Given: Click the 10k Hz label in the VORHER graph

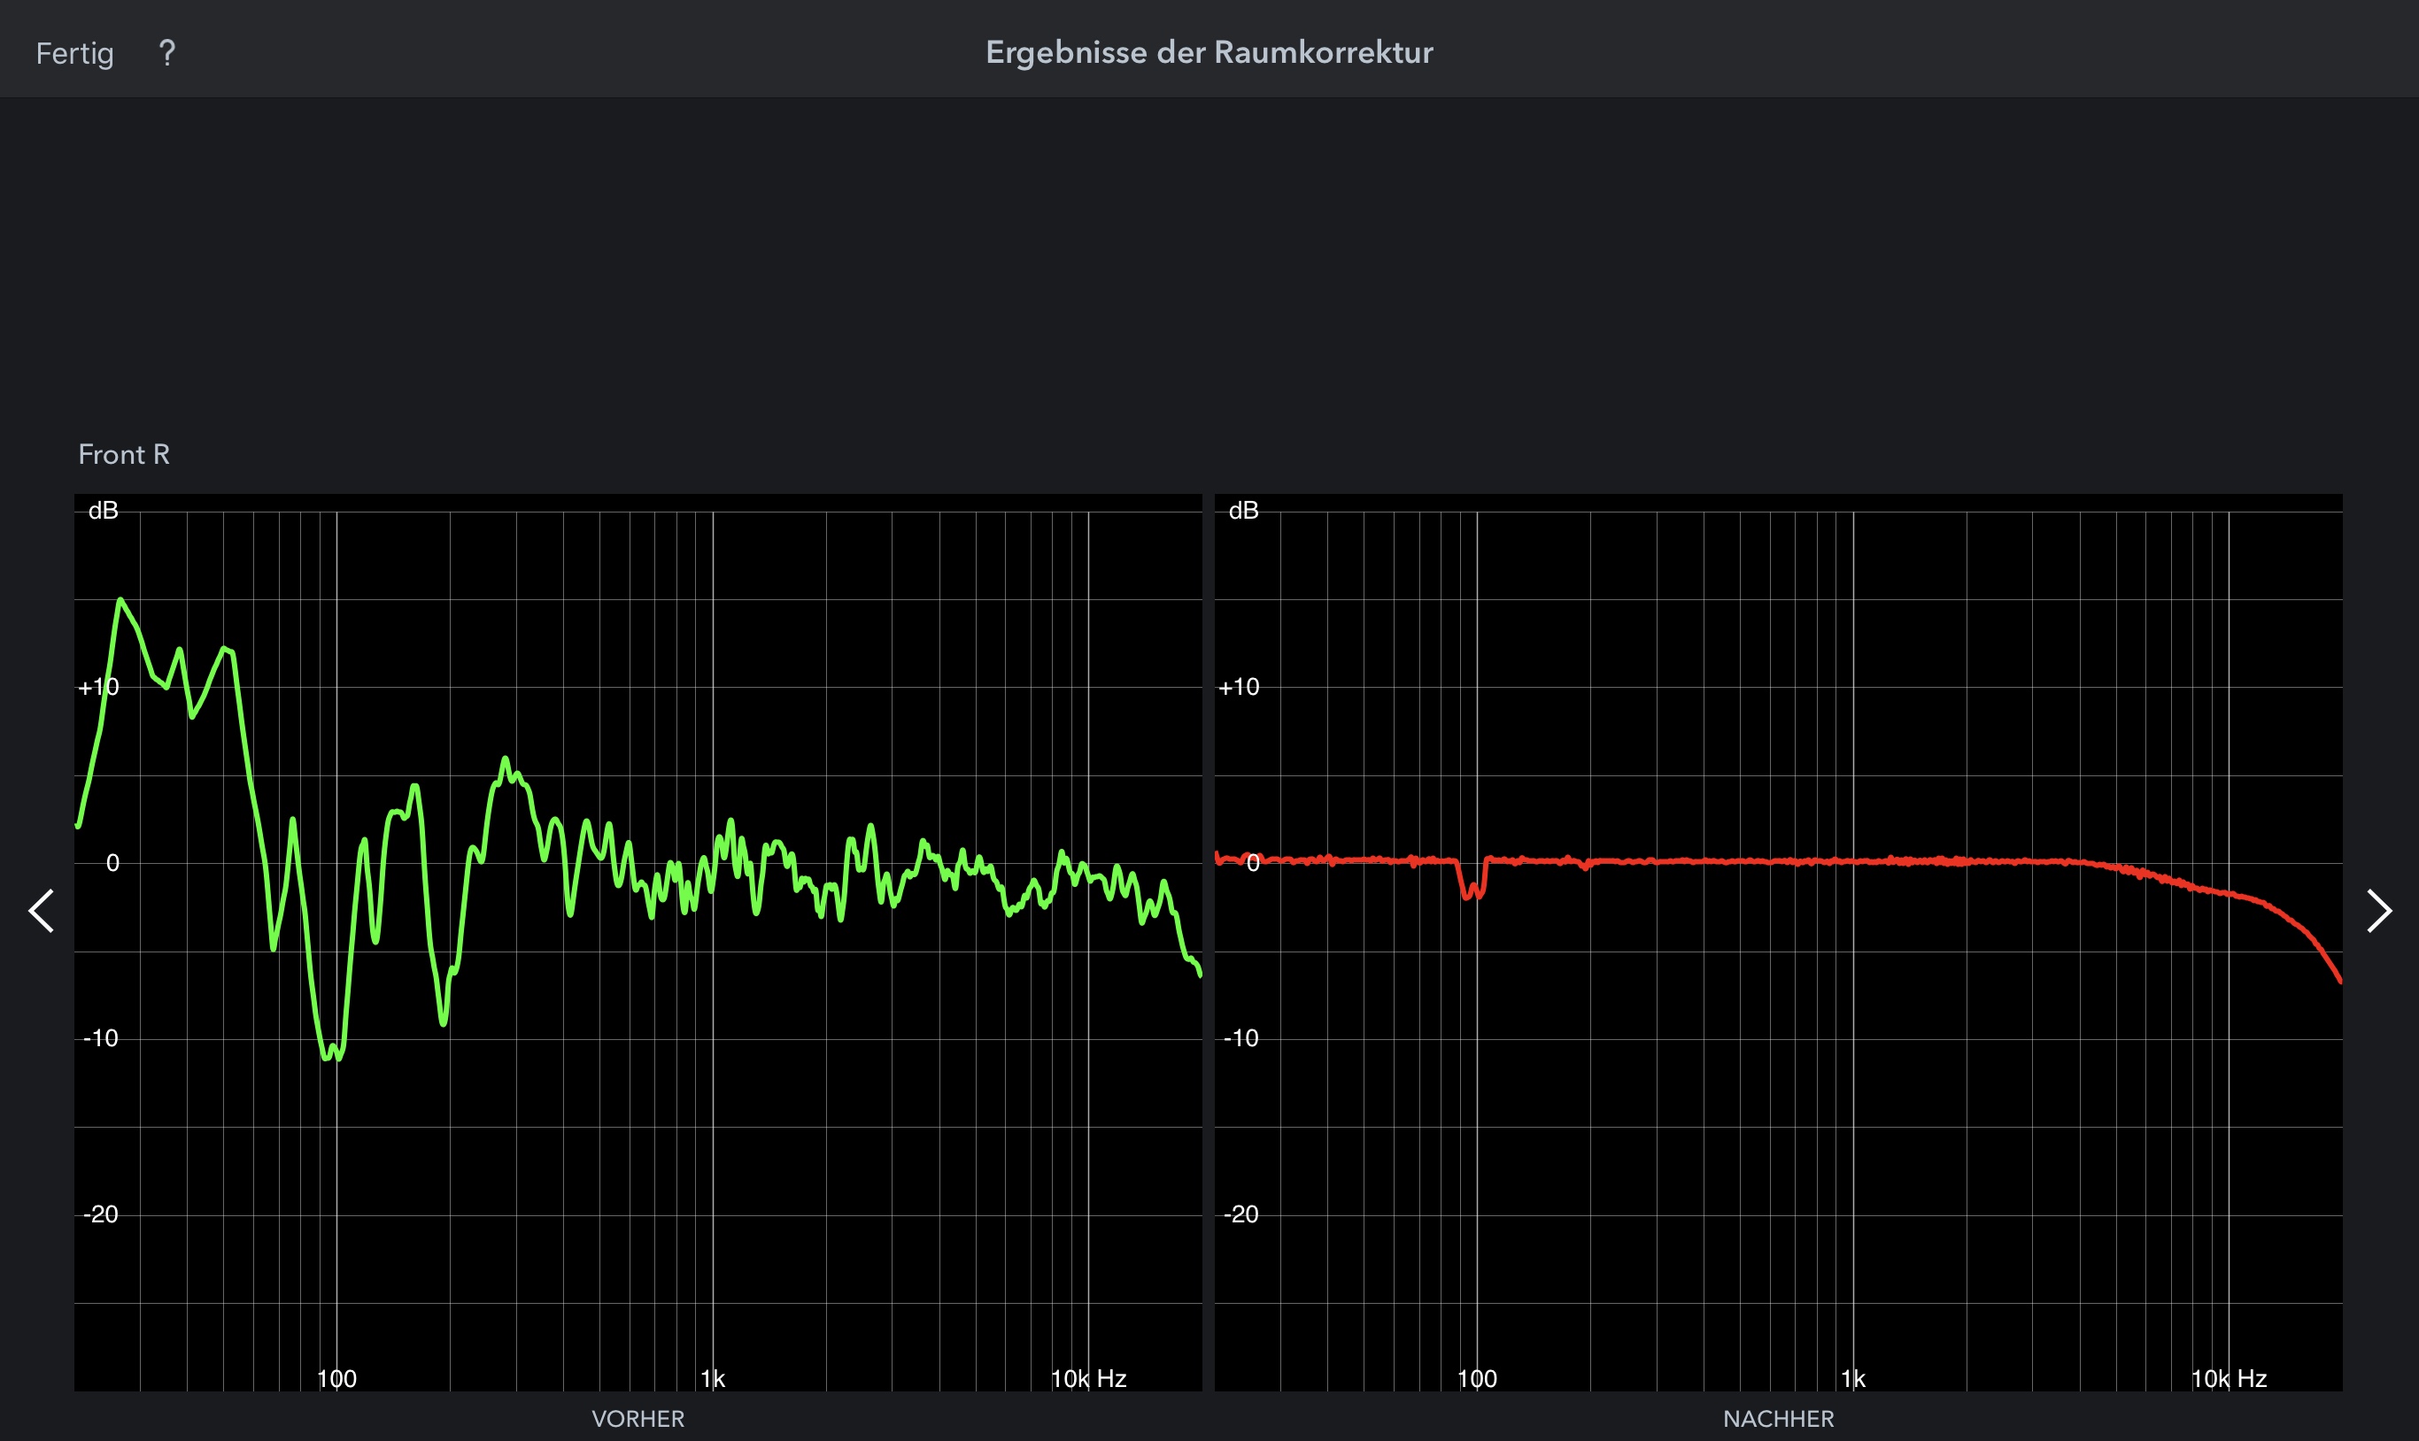Looking at the screenshot, I should [1088, 1379].
